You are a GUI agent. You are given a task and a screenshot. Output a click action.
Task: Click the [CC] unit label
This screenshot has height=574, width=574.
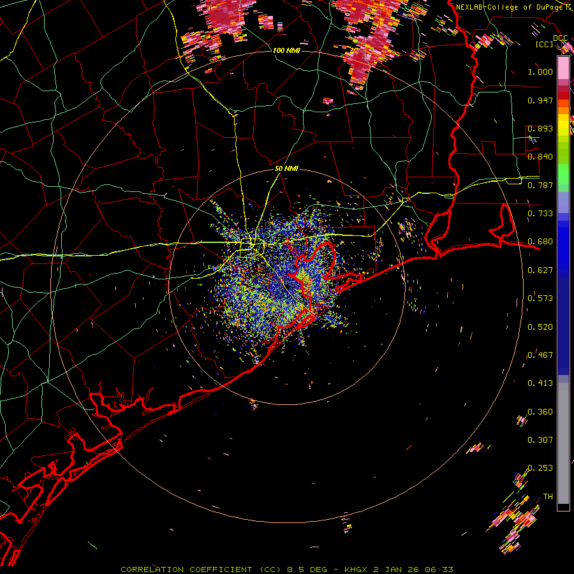(x=544, y=44)
